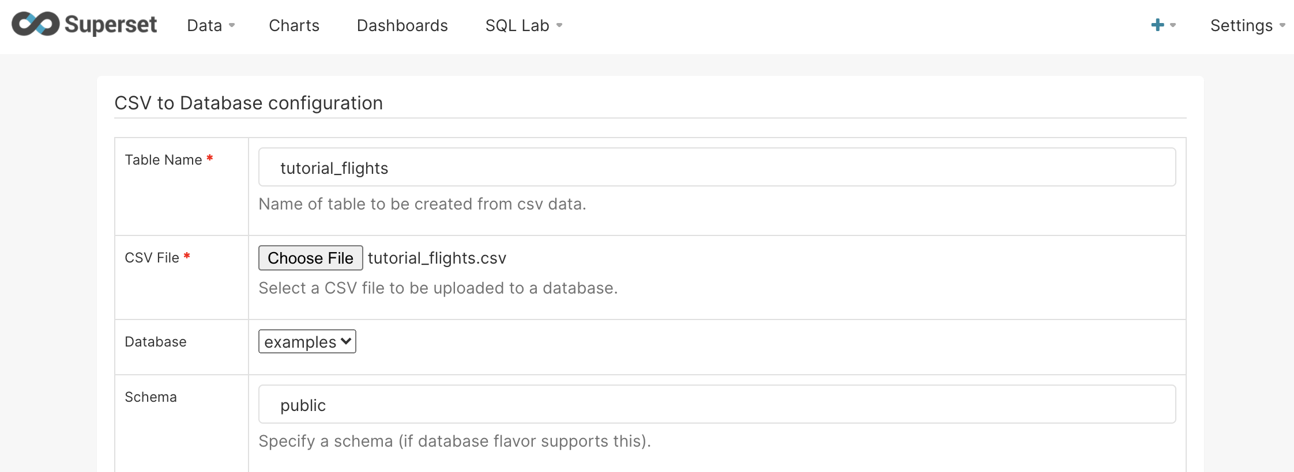The height and width of the screenshot is (472, 1294).
Task: Click the CSV File field label
Action: (152, 258)
